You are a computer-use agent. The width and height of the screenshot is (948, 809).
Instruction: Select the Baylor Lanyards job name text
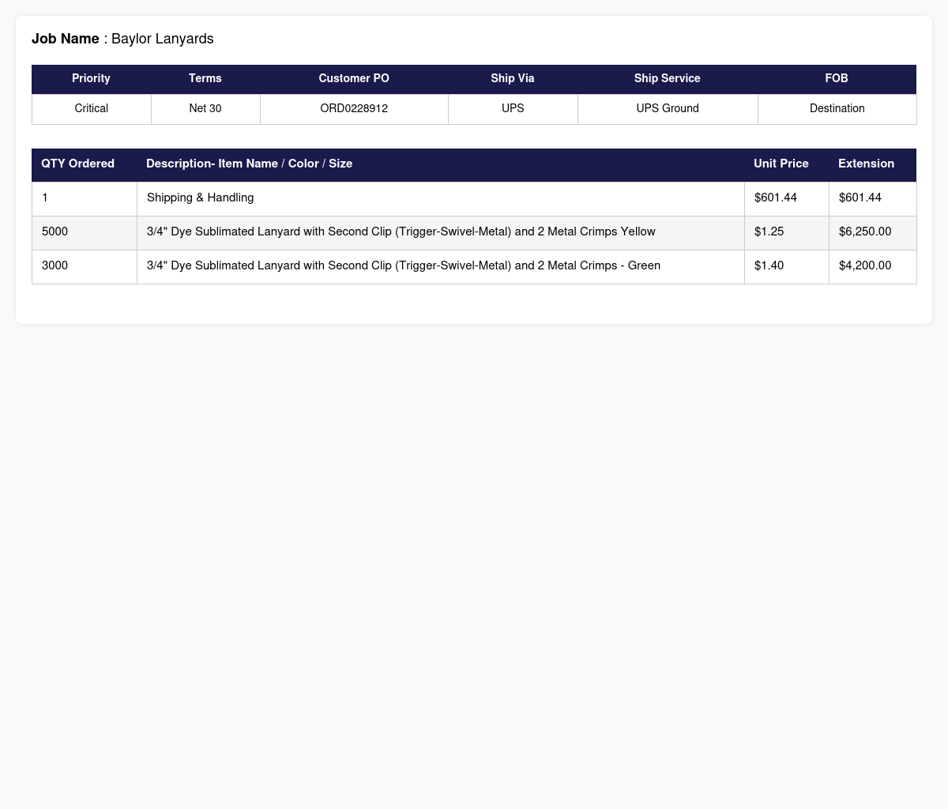pos(163,39)
